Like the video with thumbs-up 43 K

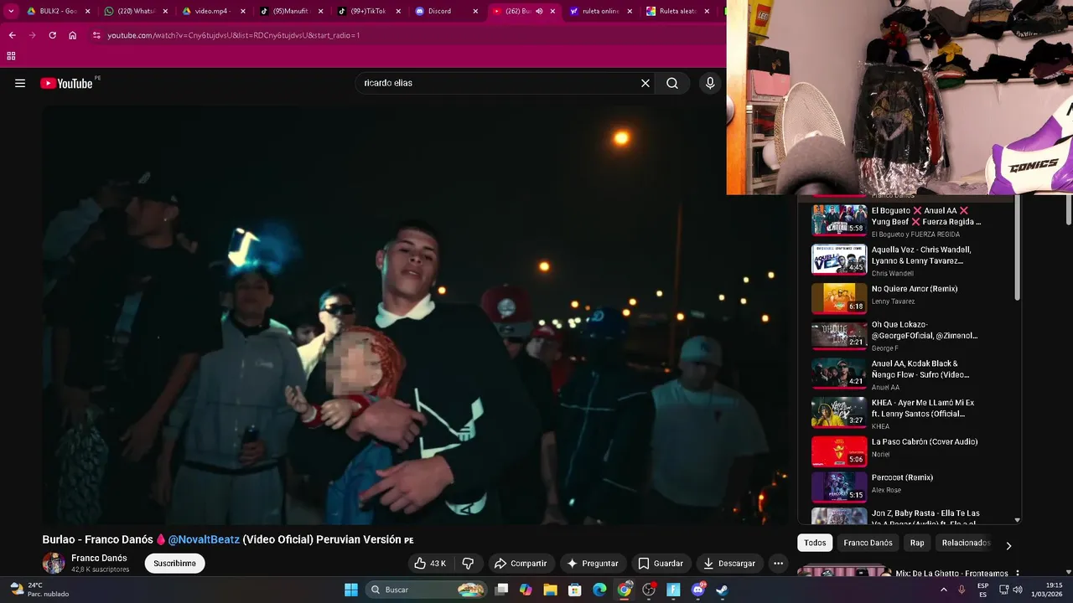(430, 564)
